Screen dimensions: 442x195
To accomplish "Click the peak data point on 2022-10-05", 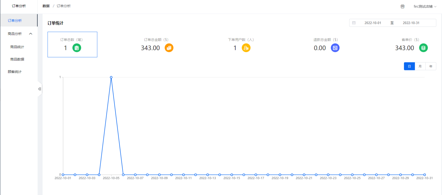I will pyautogui.click(x=111, y=77).
